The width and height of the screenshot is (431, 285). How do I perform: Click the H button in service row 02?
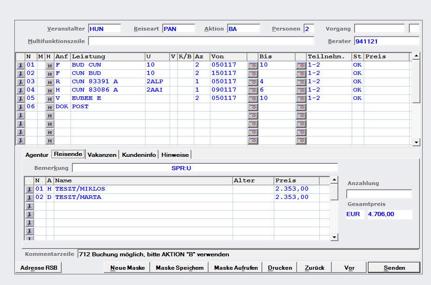tap(50, 74)
